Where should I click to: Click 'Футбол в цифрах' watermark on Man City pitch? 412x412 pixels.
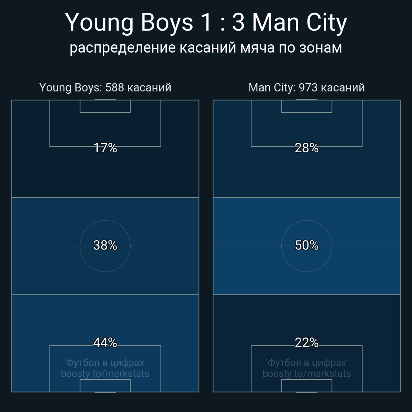pyautogui.click(x=306, y=363)
